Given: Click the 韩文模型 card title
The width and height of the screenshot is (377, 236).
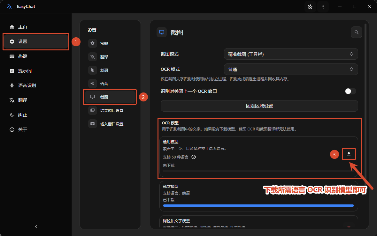Looking at the screenshot, I should coord(171,186).
